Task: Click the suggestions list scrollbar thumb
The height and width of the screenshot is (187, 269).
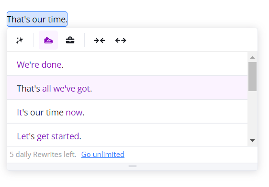Action: point(252,76)
